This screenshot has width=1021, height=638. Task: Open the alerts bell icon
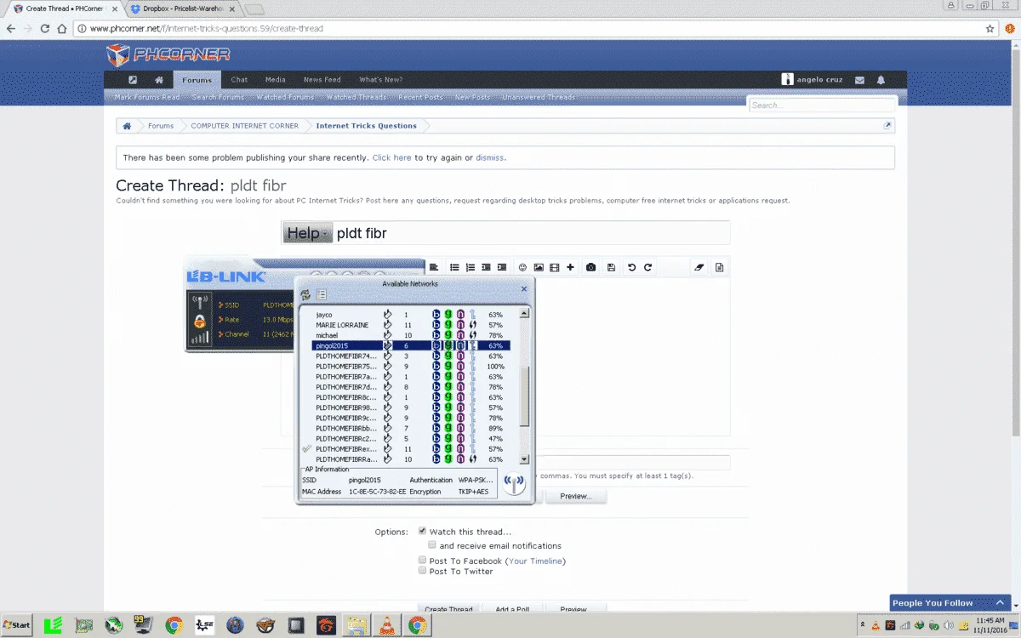(881, 80)
